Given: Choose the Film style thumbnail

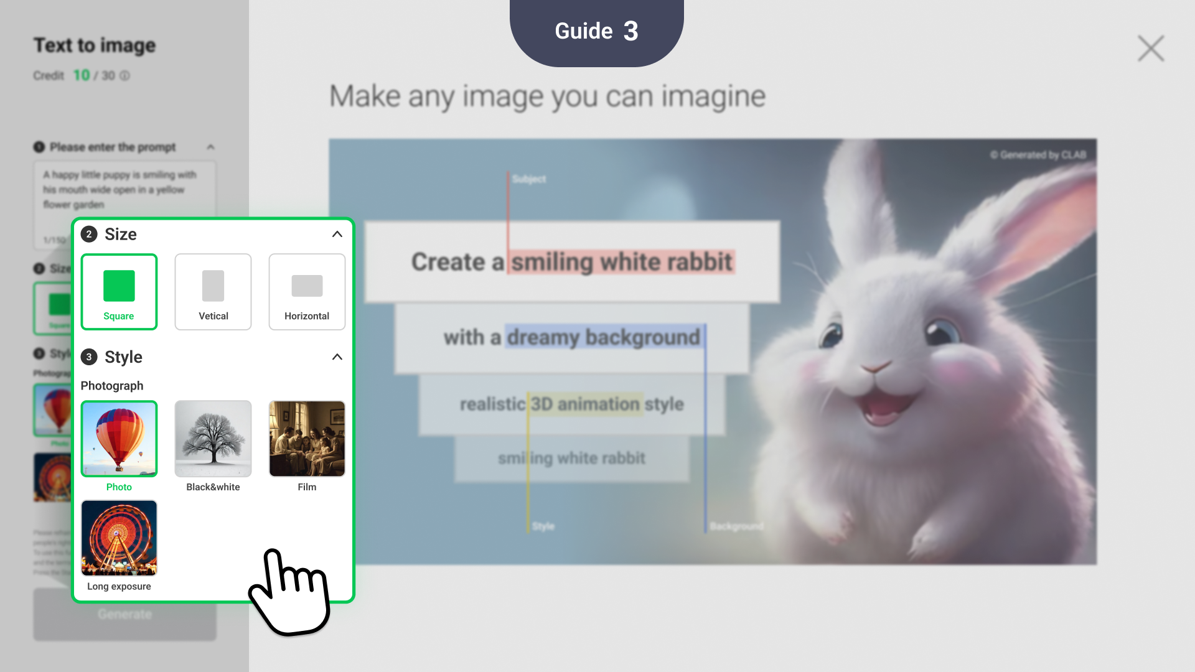Looking at the screenshot, I should [x=307, y=439].
